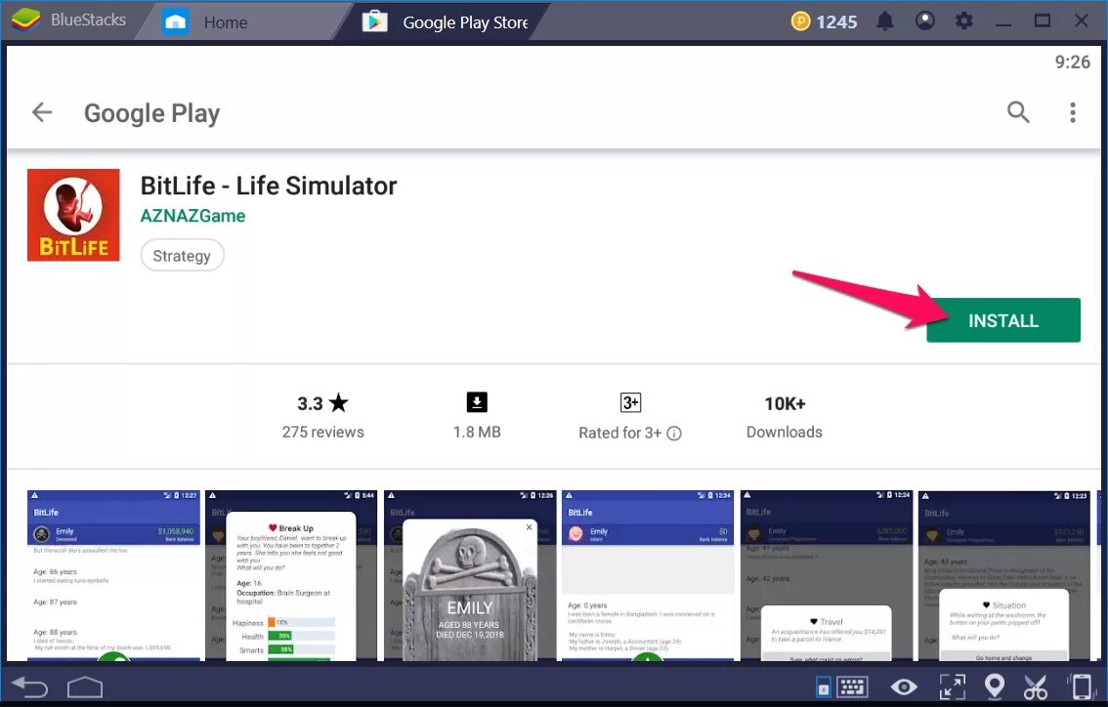
Task: Open Google Play search
Action: tap(1018, 111)
